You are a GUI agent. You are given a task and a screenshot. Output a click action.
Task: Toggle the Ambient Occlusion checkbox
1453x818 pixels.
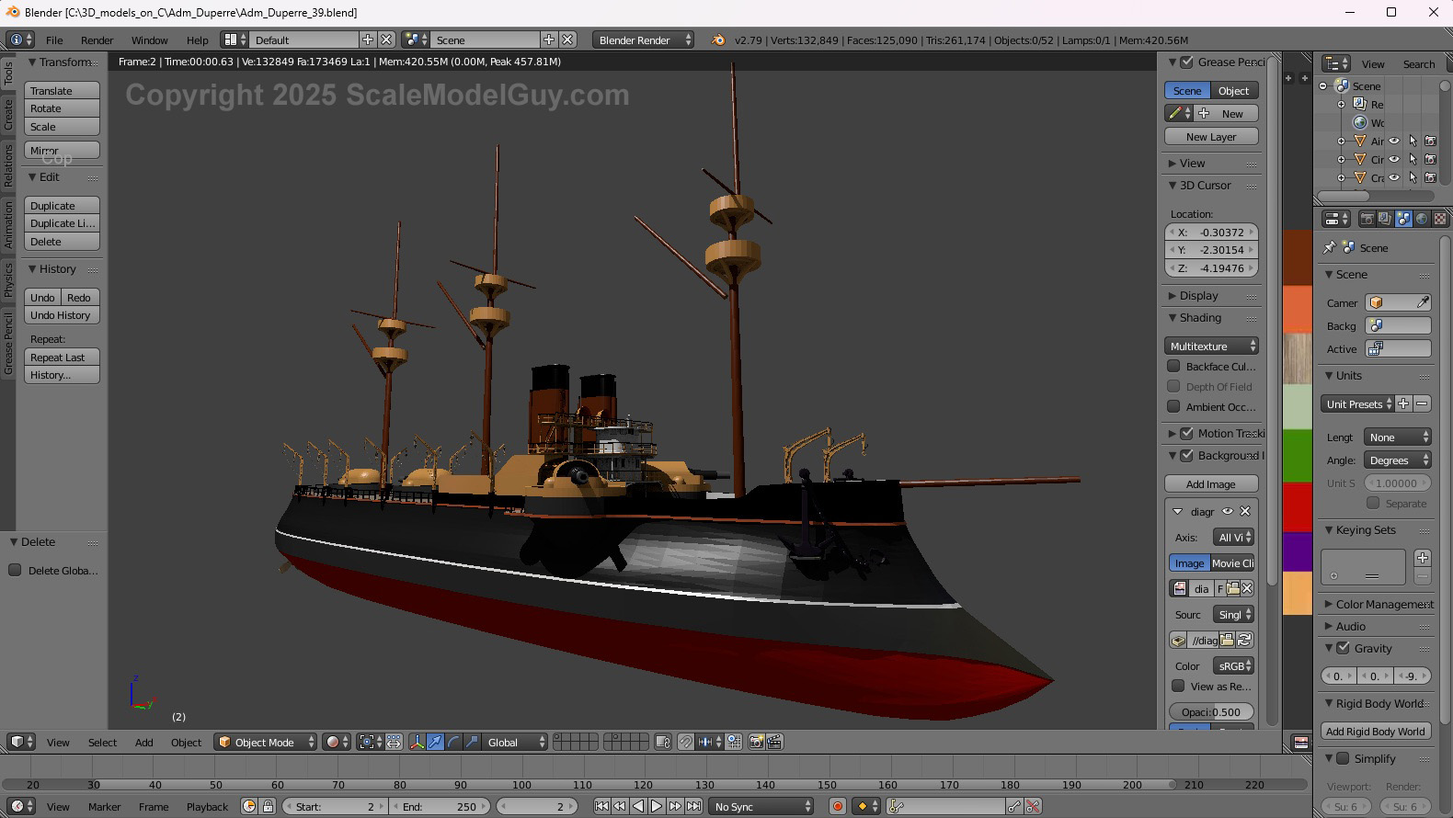[1173, 406]
